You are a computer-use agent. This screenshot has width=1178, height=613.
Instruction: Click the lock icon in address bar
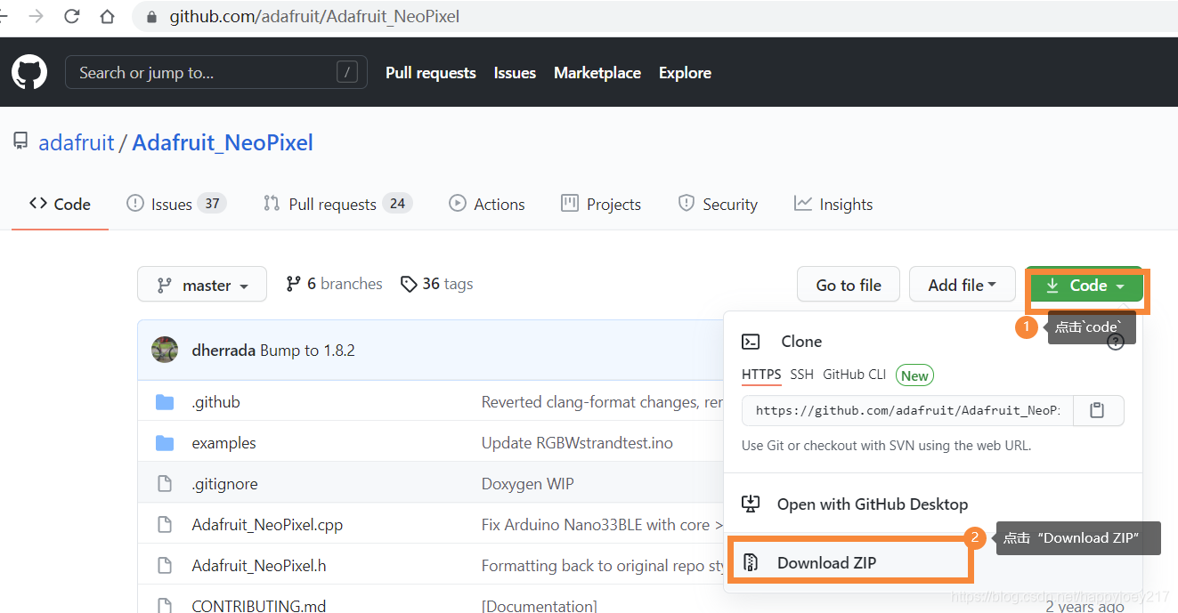(x=150, y=17)
